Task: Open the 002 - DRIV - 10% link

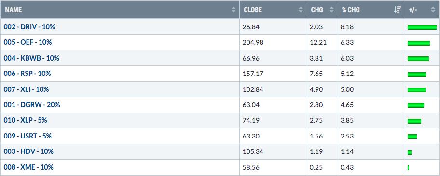Action: pos(29,27)
